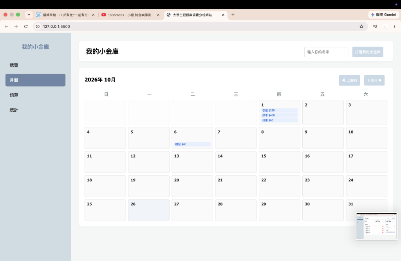Reload the current page
The height and width of the screenshot is (261, 401).
click(26, 26)
